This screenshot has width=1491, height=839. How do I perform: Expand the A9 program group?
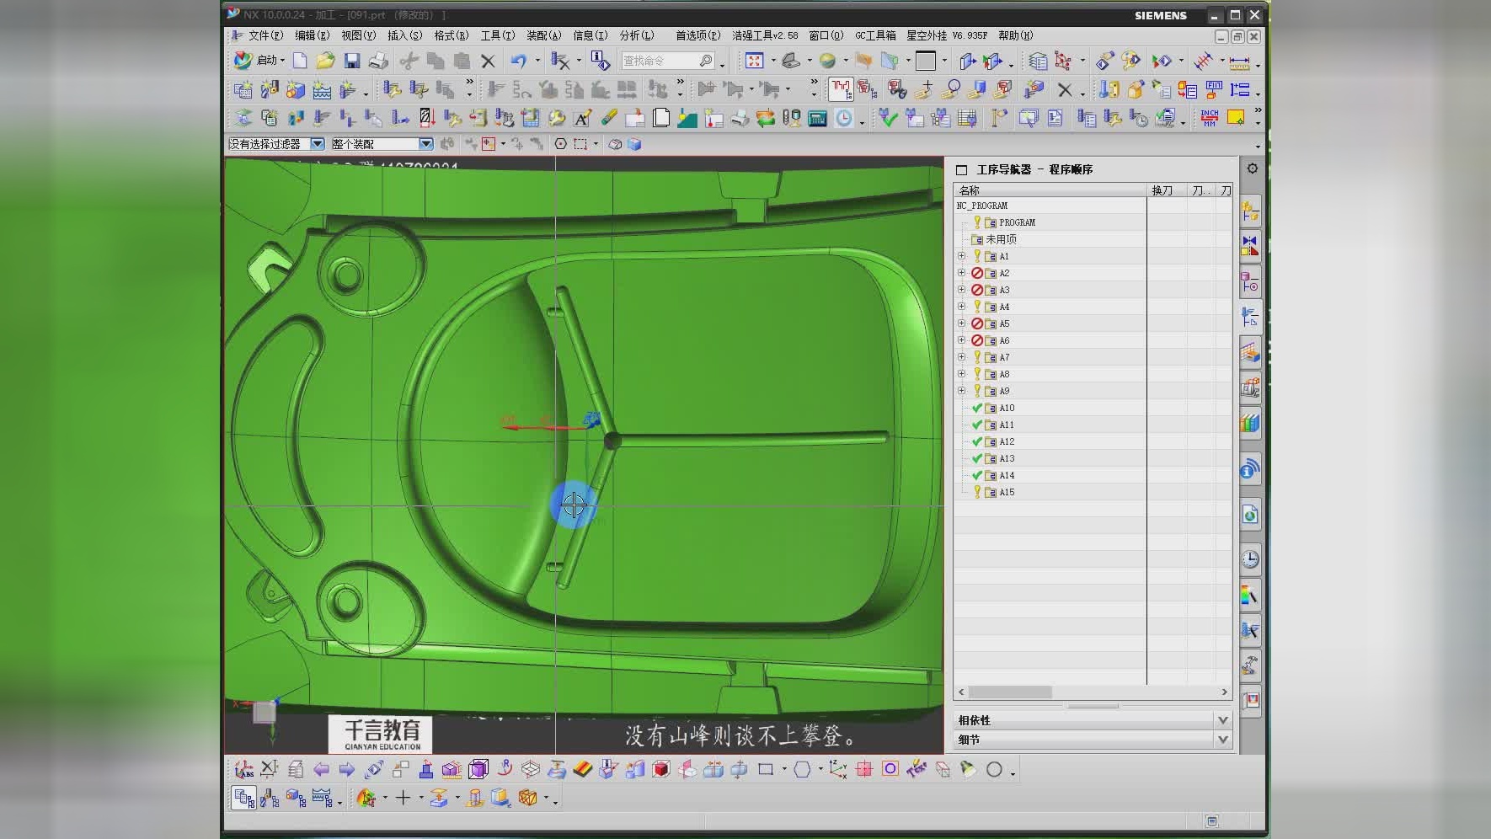tap(961, 391)
